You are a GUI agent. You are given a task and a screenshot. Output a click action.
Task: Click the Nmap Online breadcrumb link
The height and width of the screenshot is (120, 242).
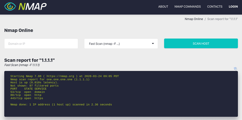point(194,19)
